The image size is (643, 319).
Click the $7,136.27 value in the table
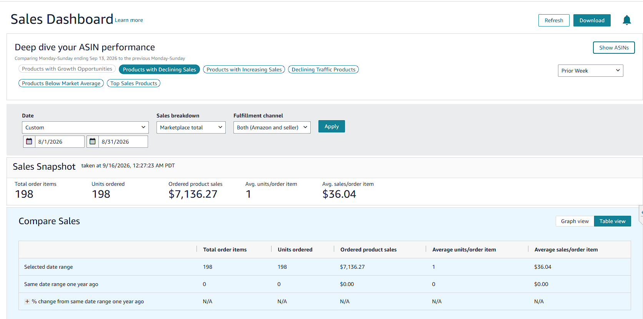click(352, 267)
